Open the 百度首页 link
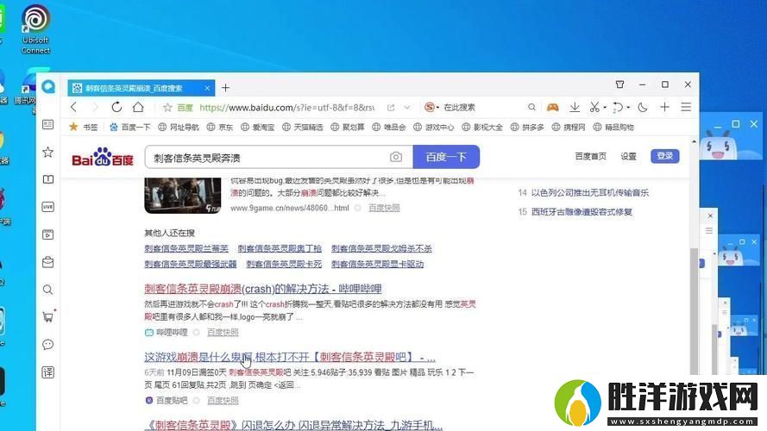767x431 pixels. click(590, 156)
